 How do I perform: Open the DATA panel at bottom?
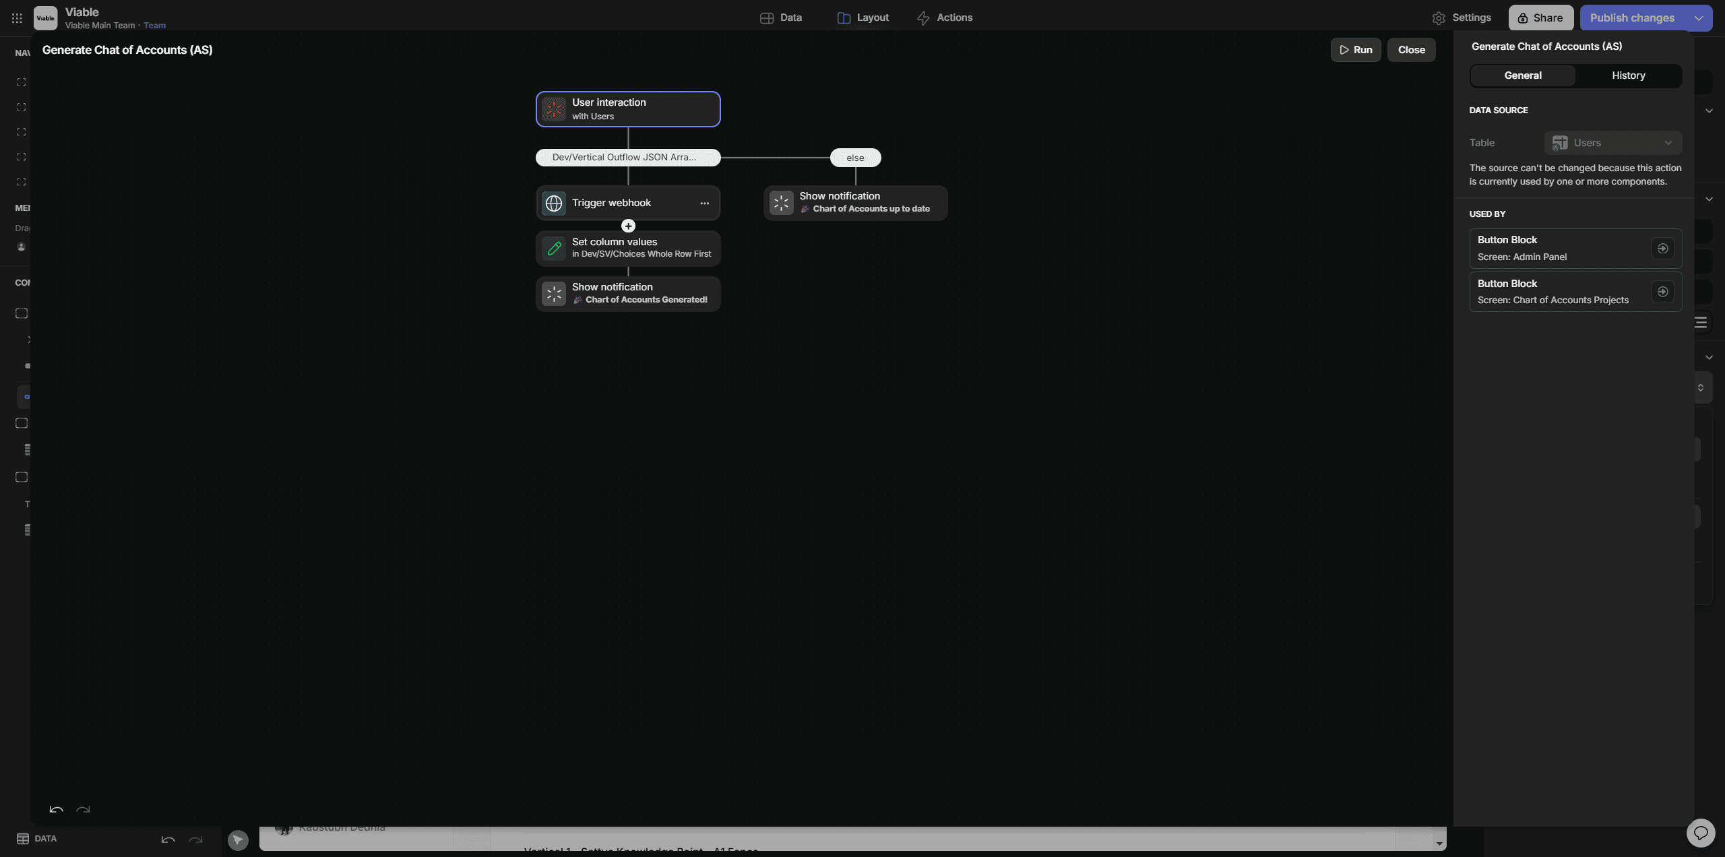coord(37,839)
